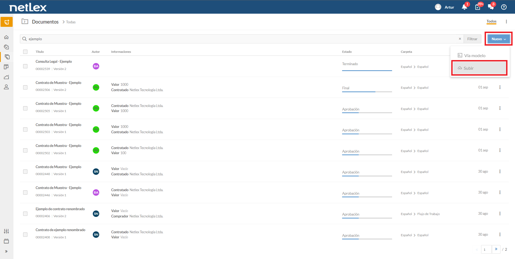Open row menu for document 00002408
The width and height of the screenshot is (515, 259).
500,235
